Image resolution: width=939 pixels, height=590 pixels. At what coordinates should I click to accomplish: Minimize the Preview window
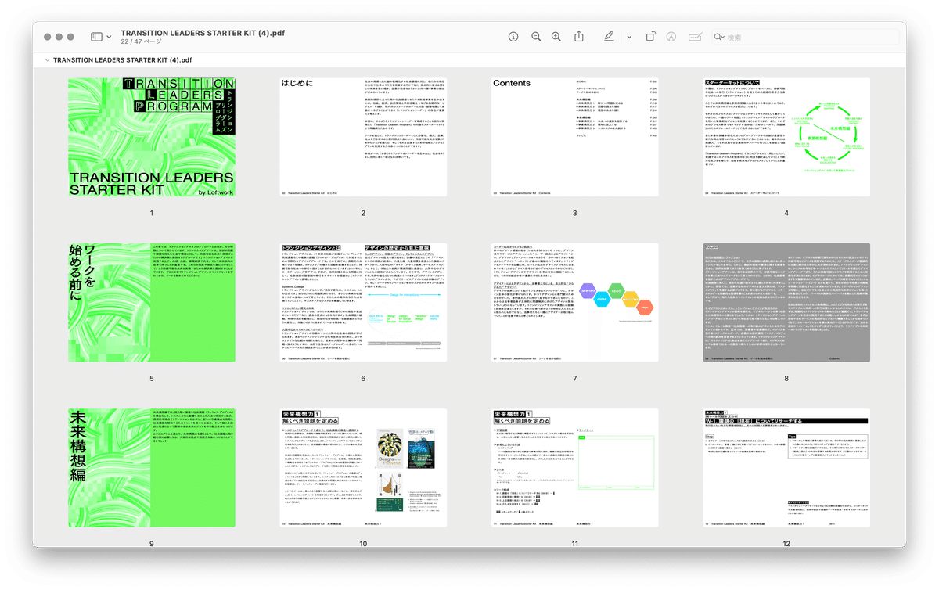coord(59,37)
